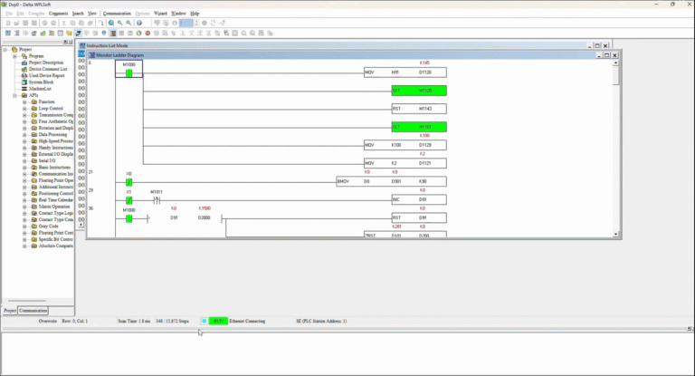Viewport: 695px width, 376px height.
Task: Click the cyan connection indicator in status bar
Action: [x=204, y=321]
